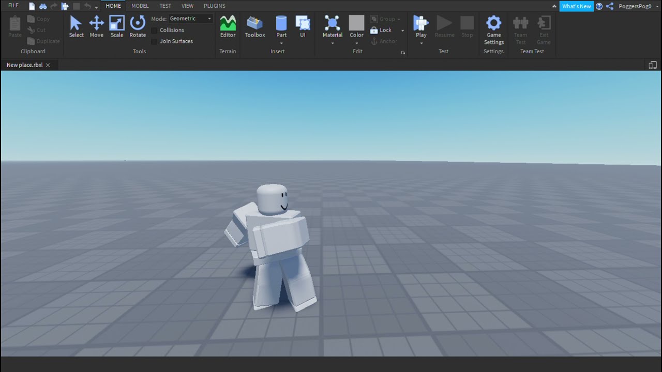Enable the Collisions checkbox
This screenshot has height=372, width=662.
[154, 30]
